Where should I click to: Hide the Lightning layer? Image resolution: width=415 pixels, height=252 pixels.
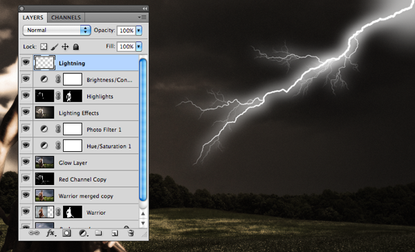click(26, 62)
